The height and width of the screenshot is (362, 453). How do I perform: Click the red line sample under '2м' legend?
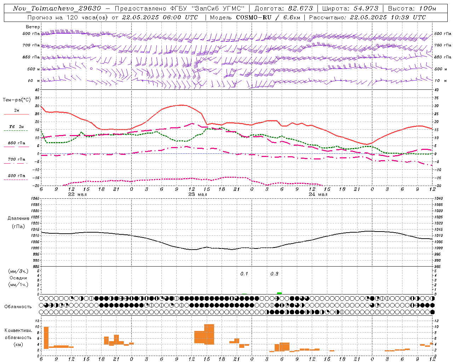tap(16, 114)
